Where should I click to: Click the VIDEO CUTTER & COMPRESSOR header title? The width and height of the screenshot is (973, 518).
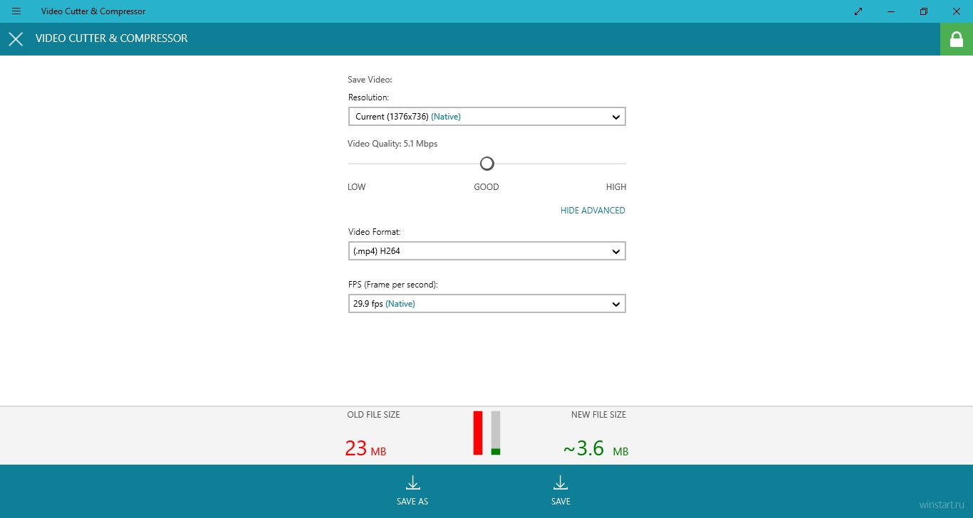112,38
